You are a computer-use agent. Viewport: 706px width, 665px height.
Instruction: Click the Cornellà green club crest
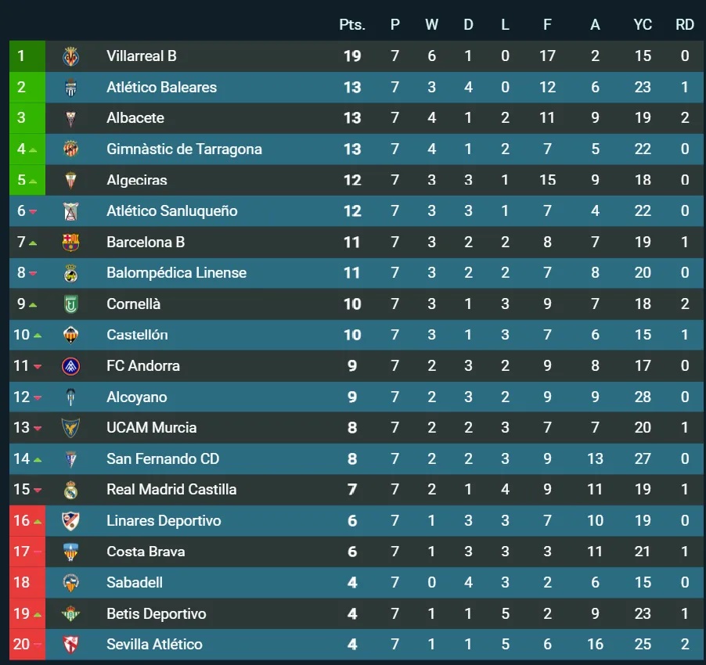click(x=71, y=304)
